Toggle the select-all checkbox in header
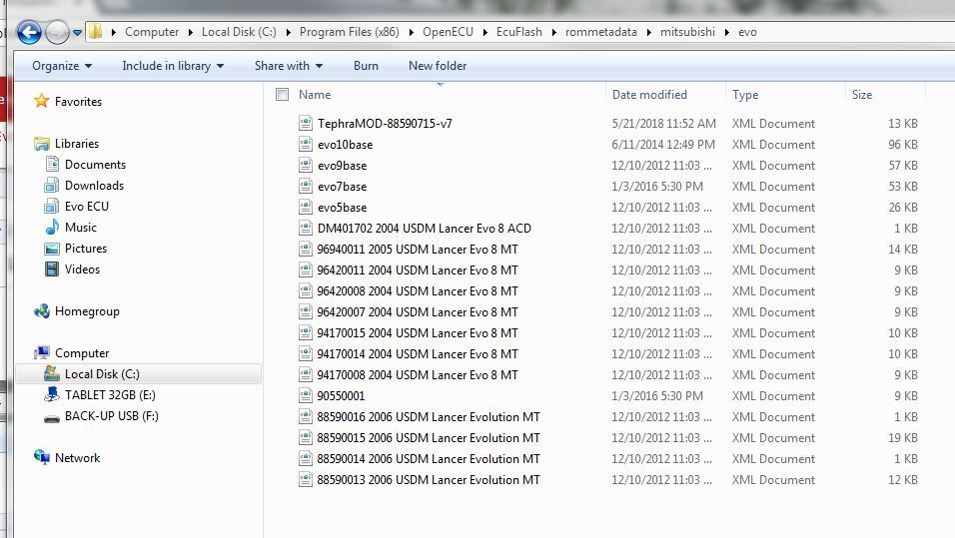This screenshot has width=955, height=538. pos(282,95)
